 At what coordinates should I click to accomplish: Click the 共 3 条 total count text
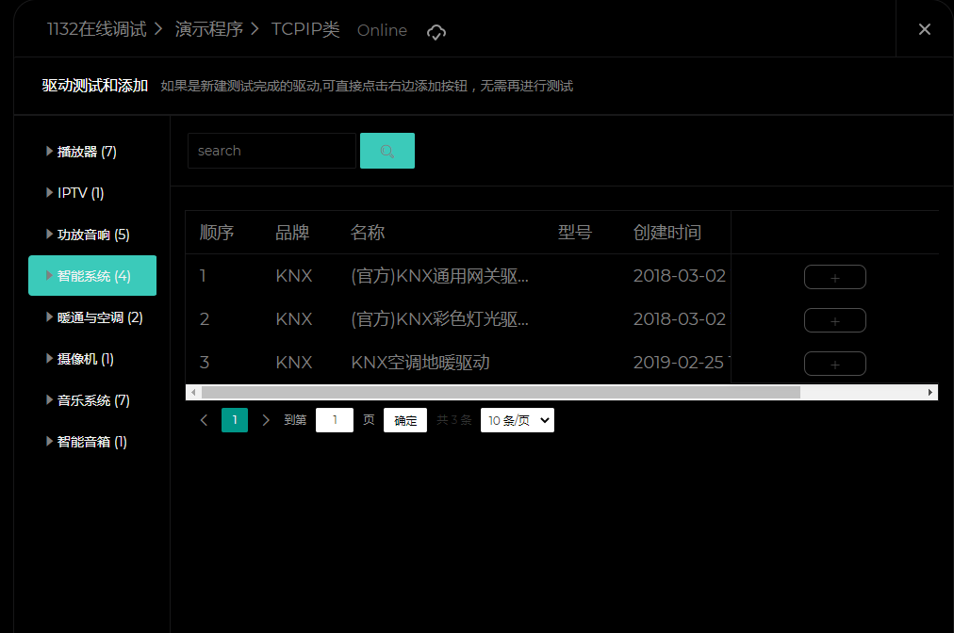453,420
